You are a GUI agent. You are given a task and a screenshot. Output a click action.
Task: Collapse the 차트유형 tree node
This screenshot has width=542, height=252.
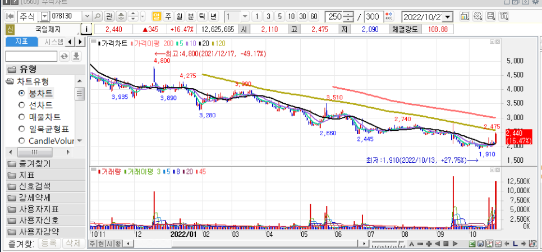point(10,81)
